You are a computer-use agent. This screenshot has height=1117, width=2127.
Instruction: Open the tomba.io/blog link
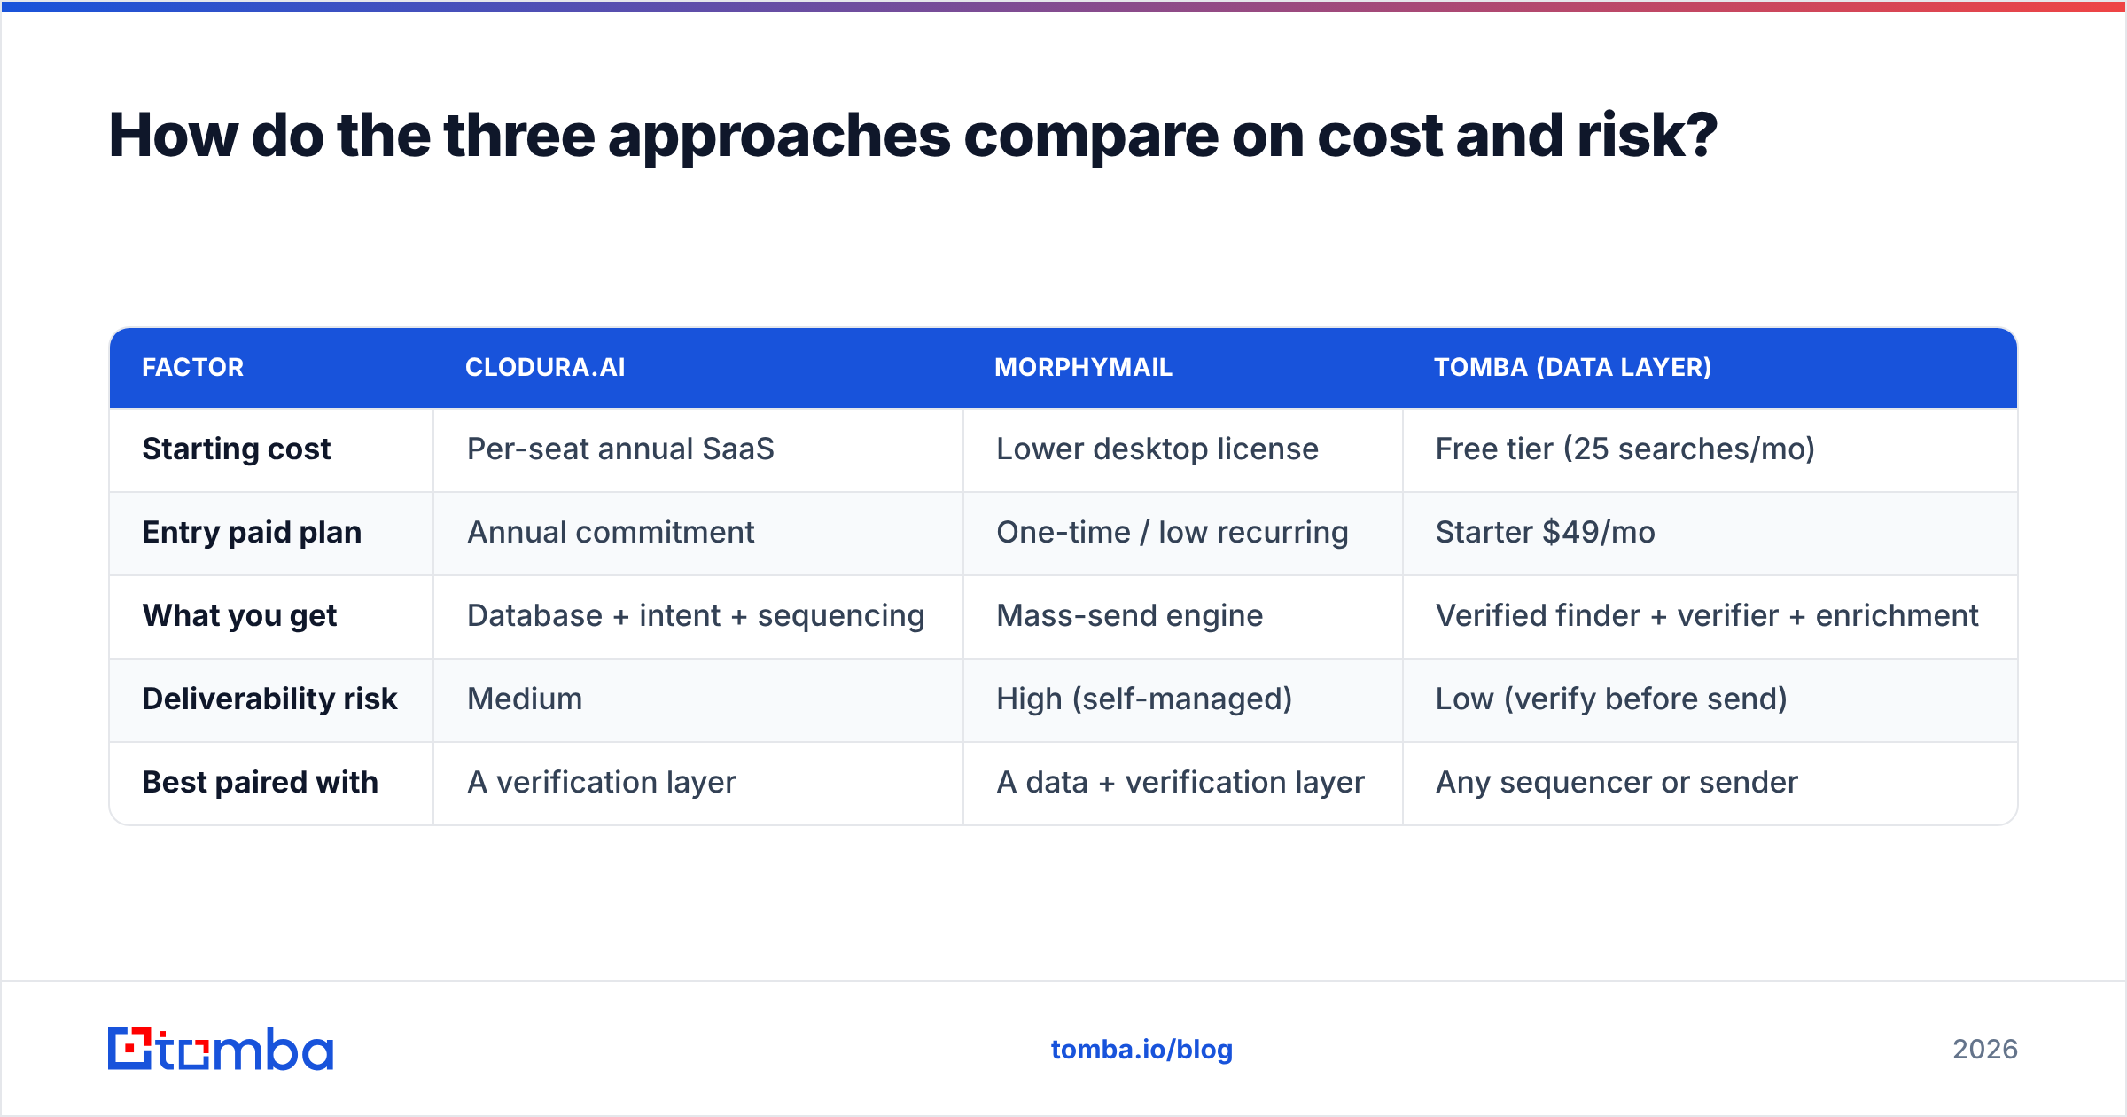1141,1050
